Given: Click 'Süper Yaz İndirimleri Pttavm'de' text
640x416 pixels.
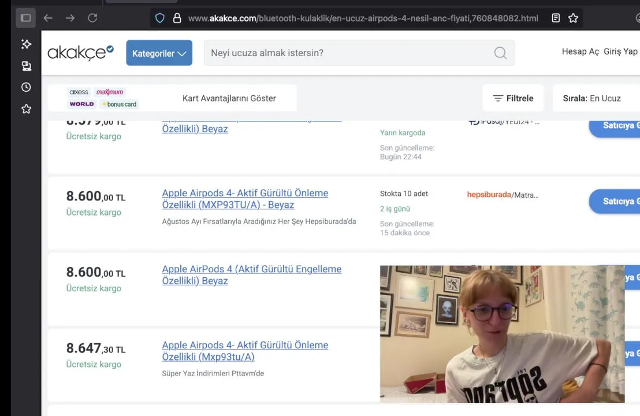Looking at the screenshot, I should tap(213, 374).
